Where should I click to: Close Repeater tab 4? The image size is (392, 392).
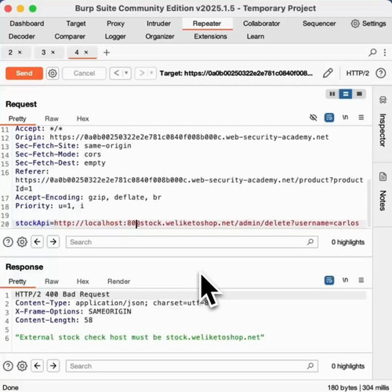pyautogui.click(x=86, y=53)
